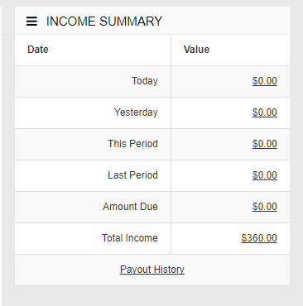303x306 pixels.
Task: Select the This Period row label
Action: coord(132,144)
